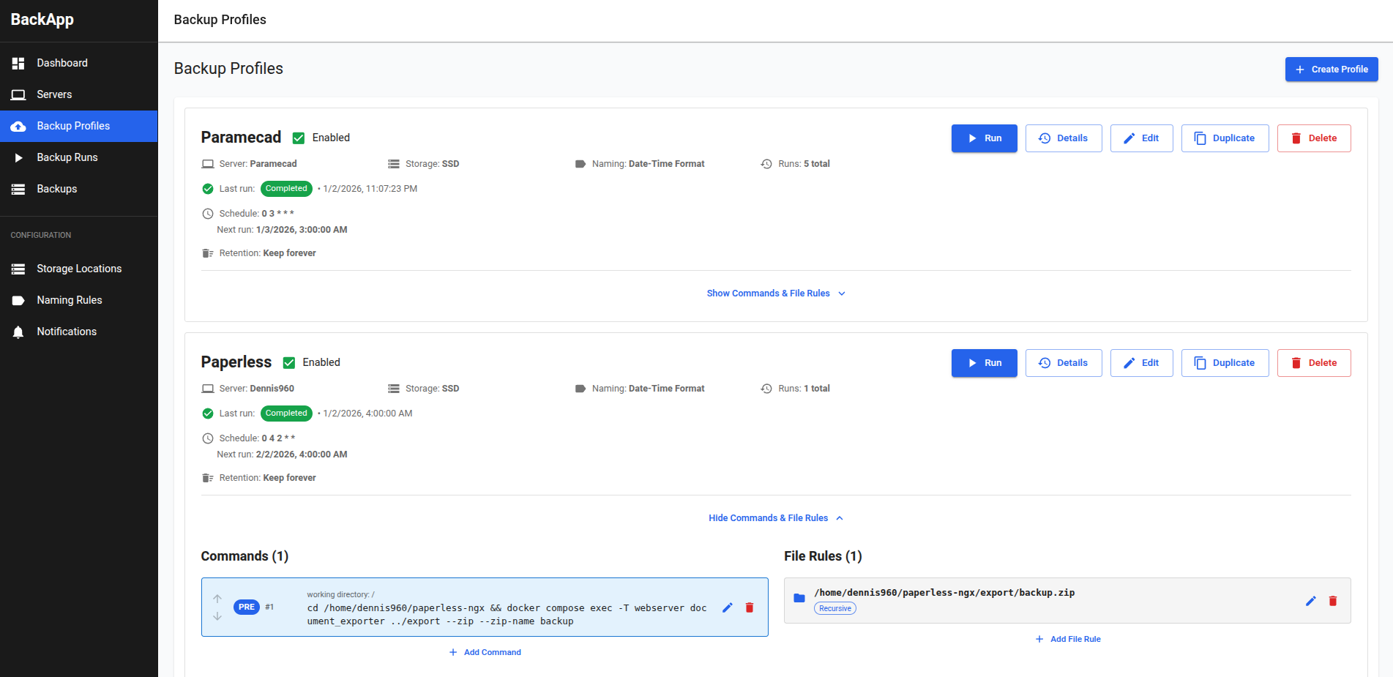Image resolution: width=1393 pixels, height=677 pixels.
Task: Click the Add Command link
Action: click(485, 652)
